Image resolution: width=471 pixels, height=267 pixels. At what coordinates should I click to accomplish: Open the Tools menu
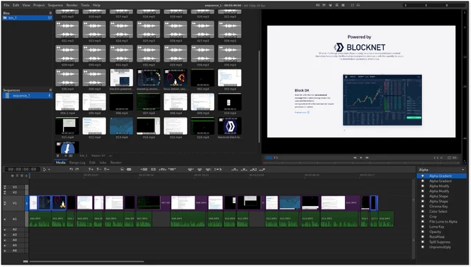(85, 5)
